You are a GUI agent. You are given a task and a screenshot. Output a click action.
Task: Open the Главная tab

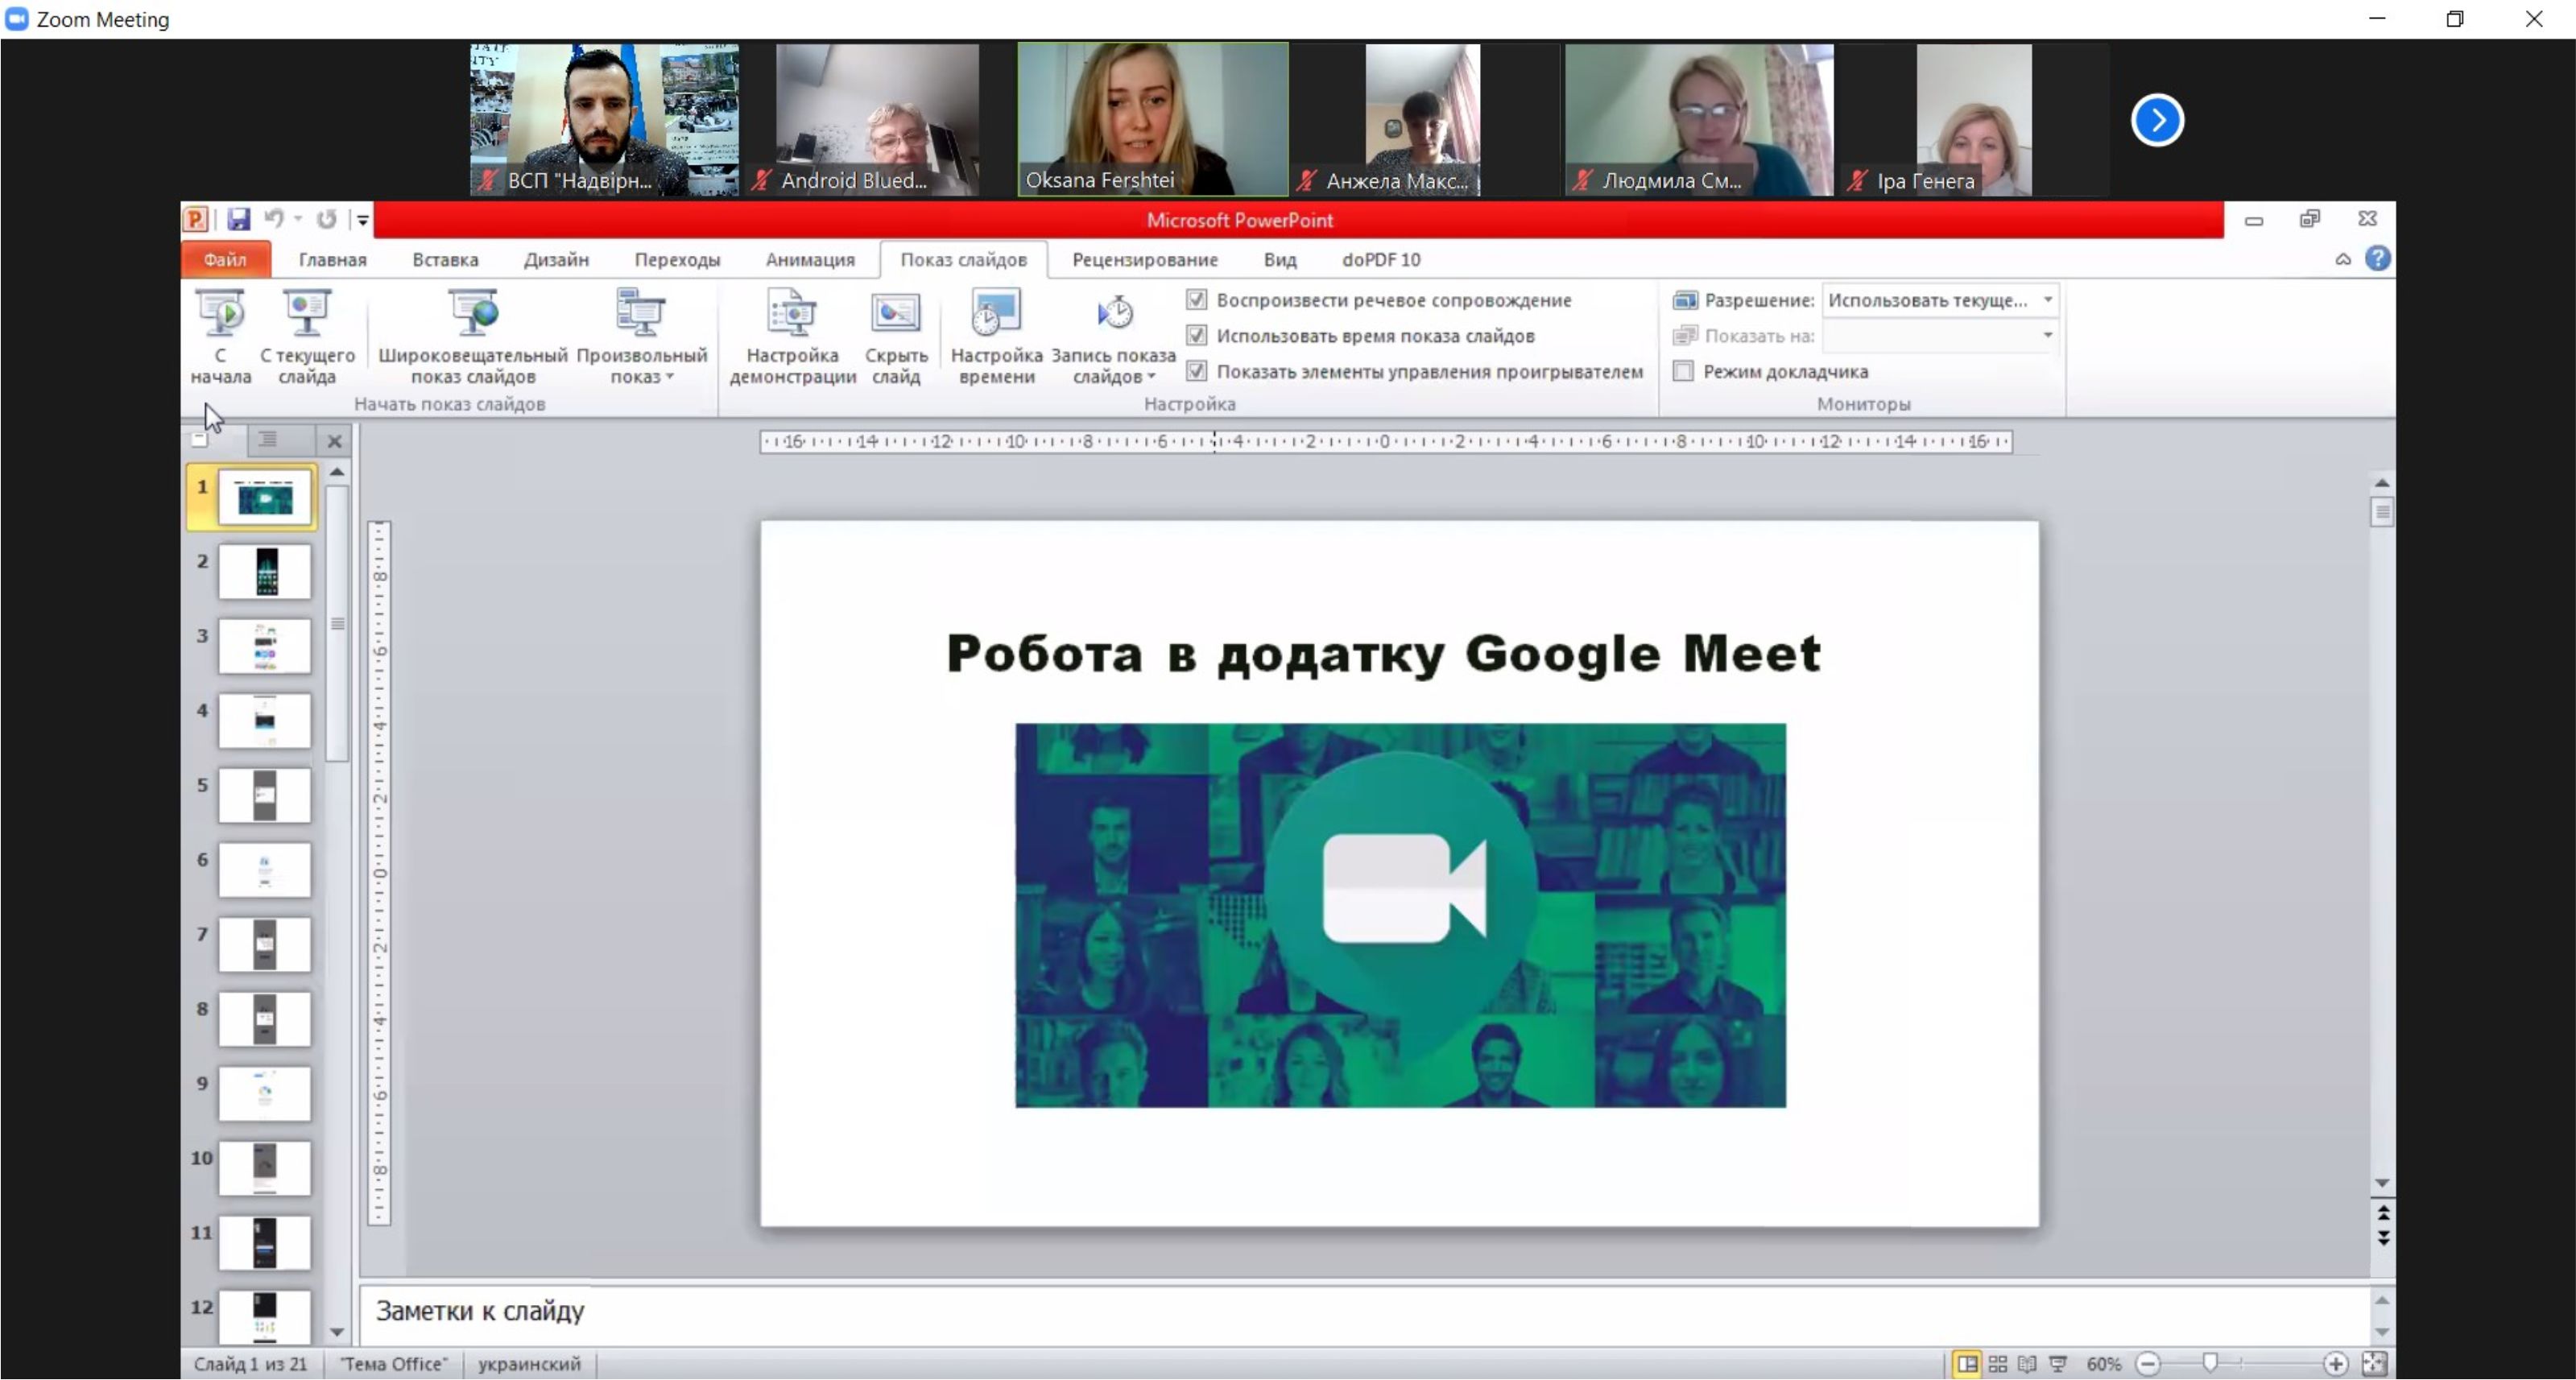333,260
